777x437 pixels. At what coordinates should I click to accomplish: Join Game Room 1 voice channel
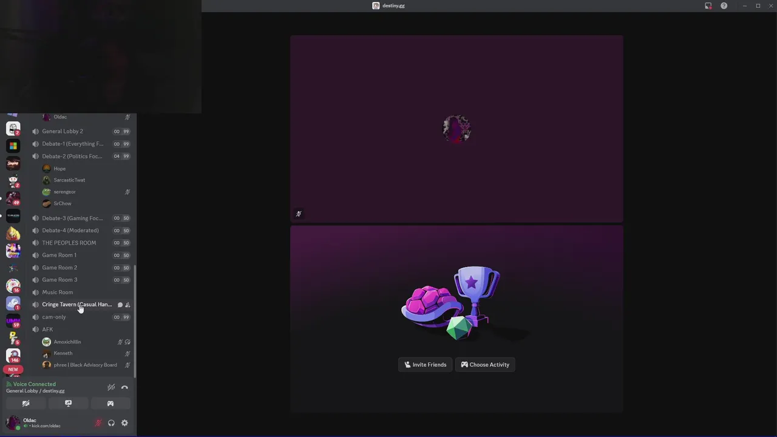click(81, 255)
